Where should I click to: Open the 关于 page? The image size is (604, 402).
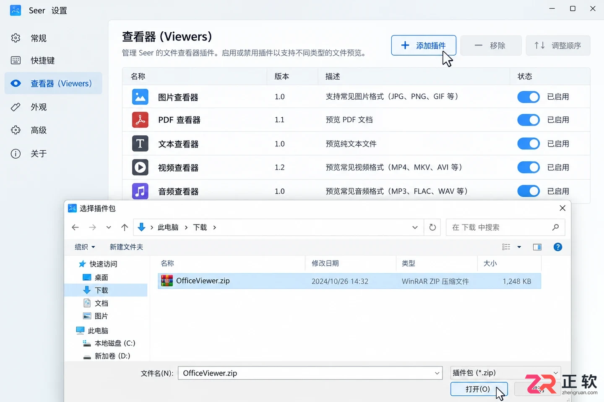point(53,154)
